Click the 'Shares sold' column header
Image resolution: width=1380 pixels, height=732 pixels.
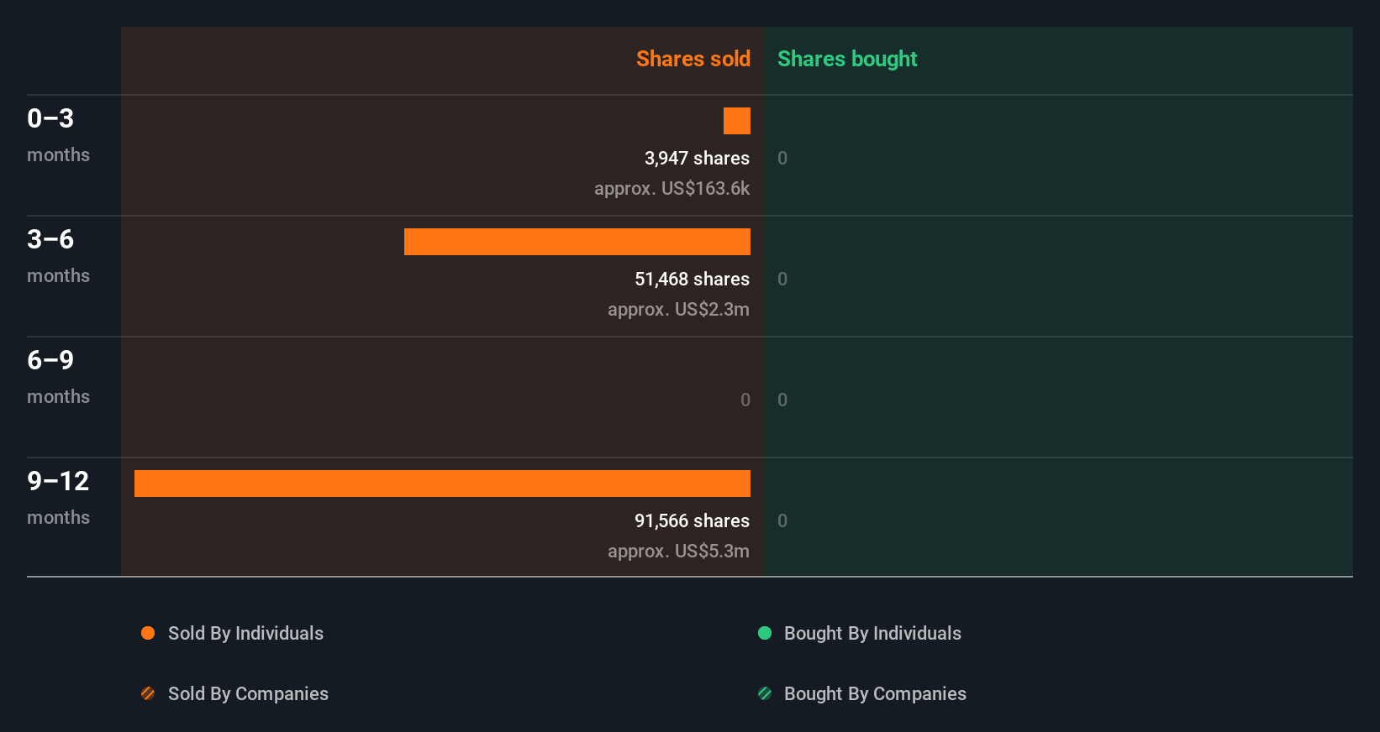click(693, 59)
